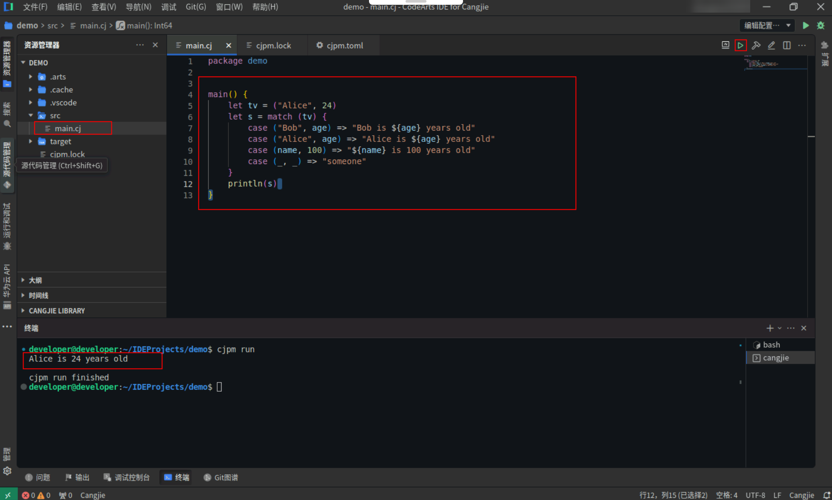Switch to the 终端 terminal tab
The image size is (832, 500).
click(x=177, y=477)
